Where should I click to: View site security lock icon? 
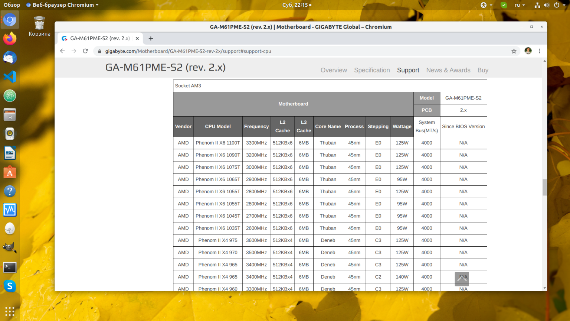coord(99,51)
